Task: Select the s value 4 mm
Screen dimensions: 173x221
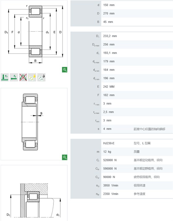Action: coord(107,129)
